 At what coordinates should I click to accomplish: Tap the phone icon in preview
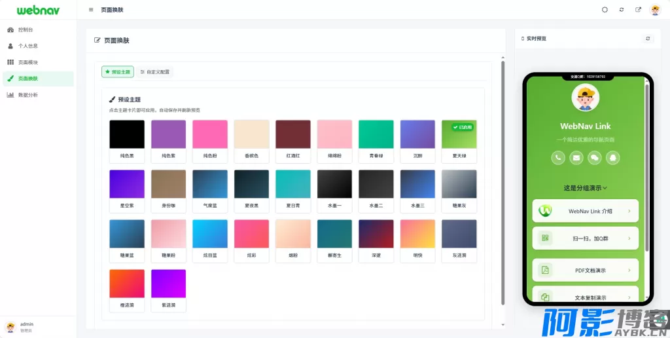pyautogui.click(x=558, y=157)
